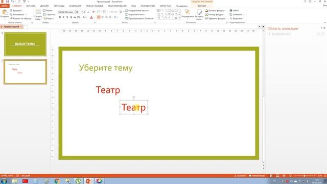Select slide 1 thumbnail "ВЫБОР ТЕМЫ"
327x184 pixels.
tap(25, 44)
